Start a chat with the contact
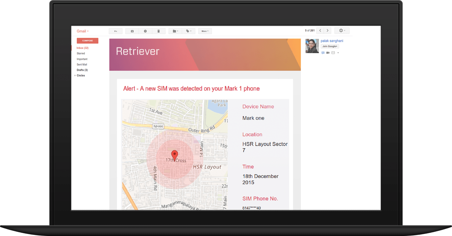 [323, 53]
